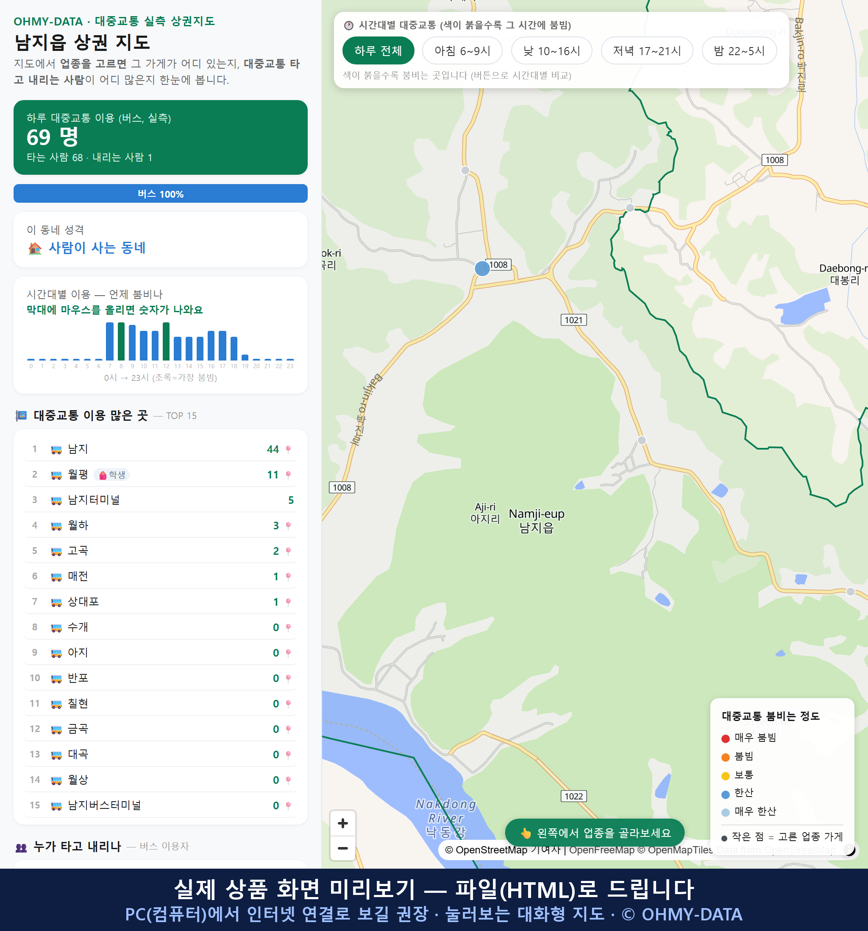Open the OpenMapTiles attribution link
Image resolution: width=868 pixels, height=931 pixels.
[x=675, y=850]
